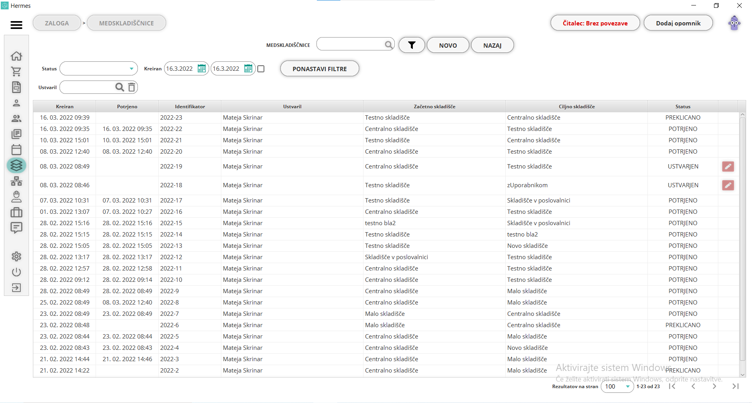Open the people group sidebar icon
This screenshot has width=752, height=403.
click(16, 118)
